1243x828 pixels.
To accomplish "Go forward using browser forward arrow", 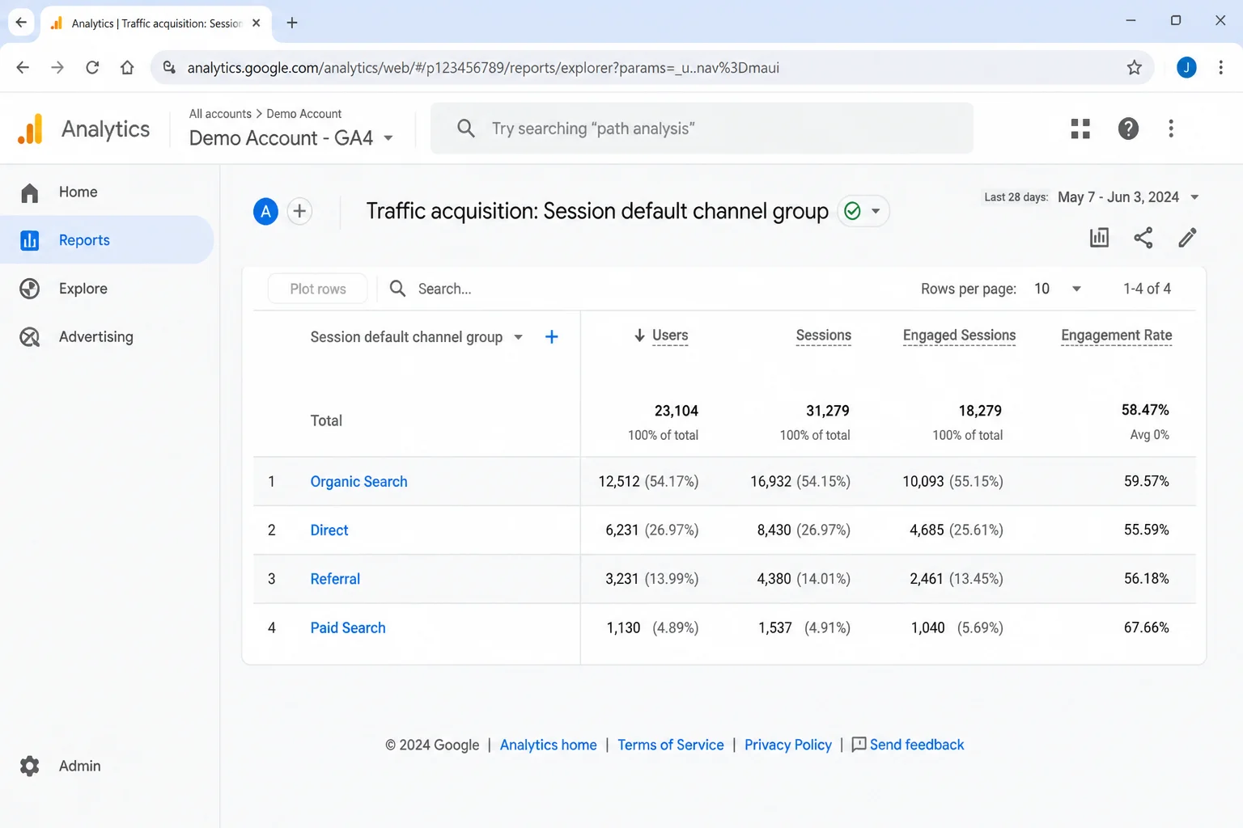I will coord(57,68).
